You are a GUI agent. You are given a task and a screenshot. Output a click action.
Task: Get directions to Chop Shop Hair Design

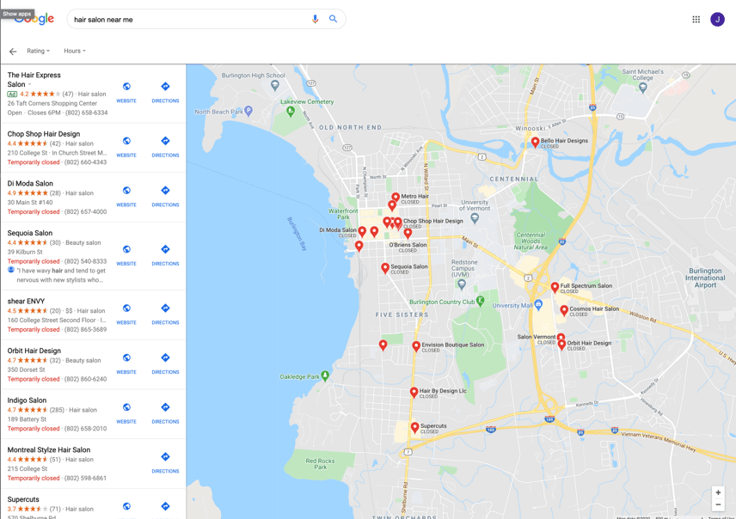[x=165, y=147]
